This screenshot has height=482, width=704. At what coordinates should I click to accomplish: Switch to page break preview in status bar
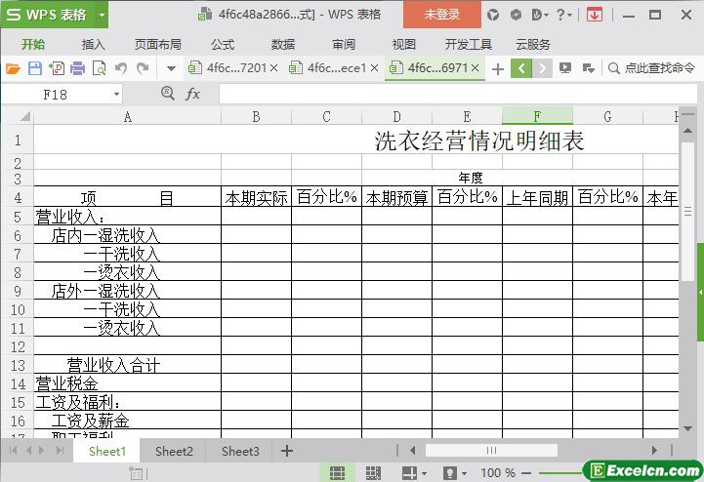tap(373, 472)
